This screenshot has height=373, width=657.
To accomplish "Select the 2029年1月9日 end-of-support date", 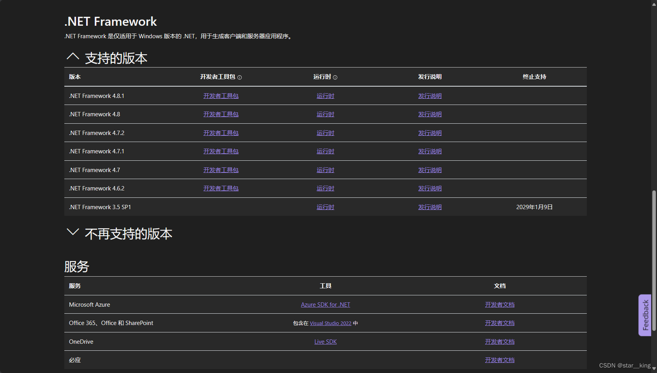I will (535, 207).
